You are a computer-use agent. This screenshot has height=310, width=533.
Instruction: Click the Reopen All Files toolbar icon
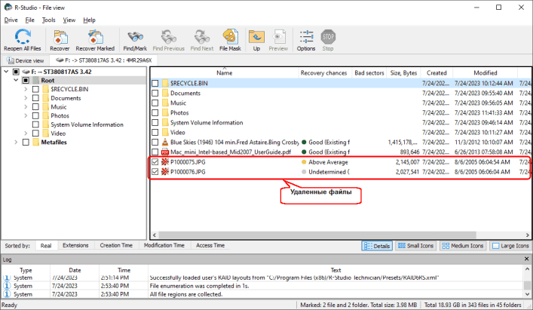tap(23, 37)
